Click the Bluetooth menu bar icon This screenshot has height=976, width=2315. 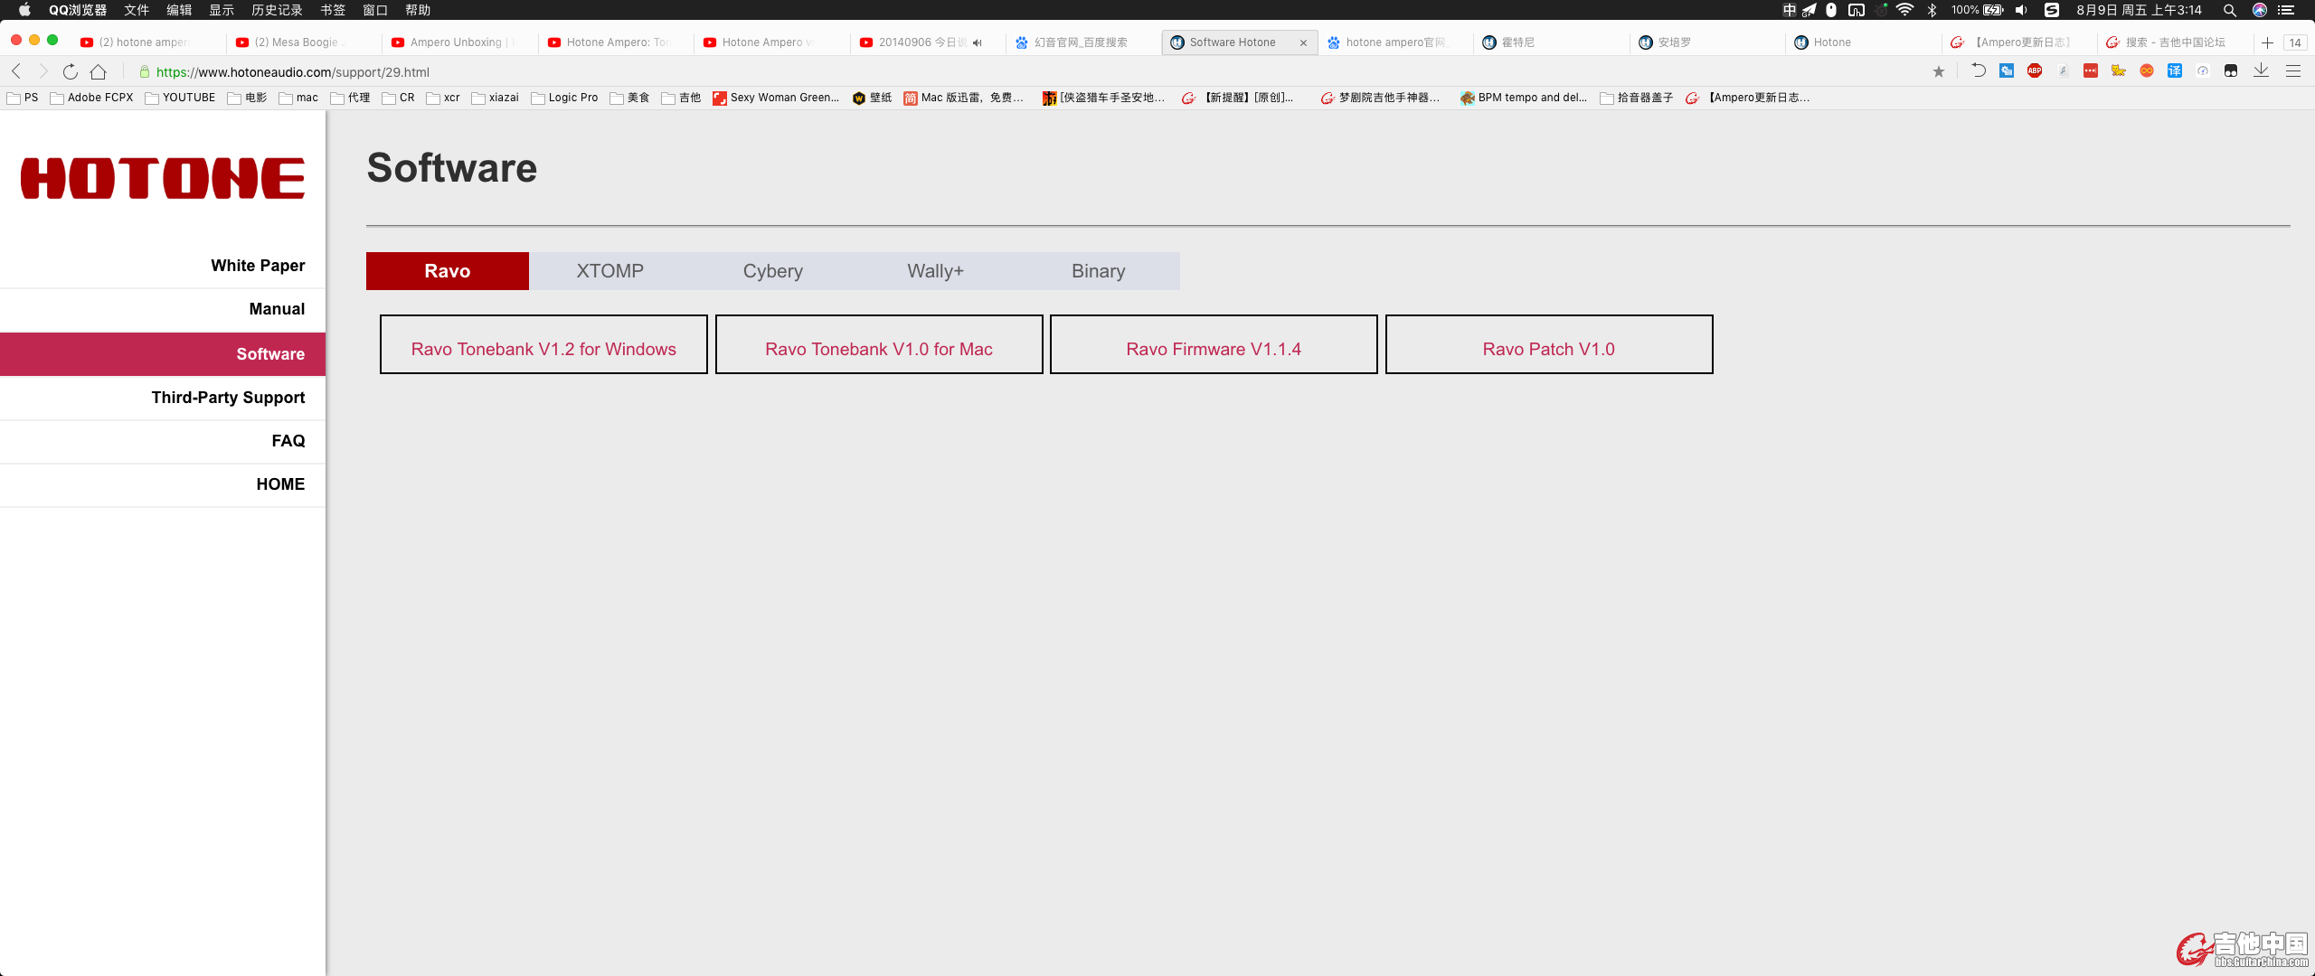click(x=1932, y=10)
